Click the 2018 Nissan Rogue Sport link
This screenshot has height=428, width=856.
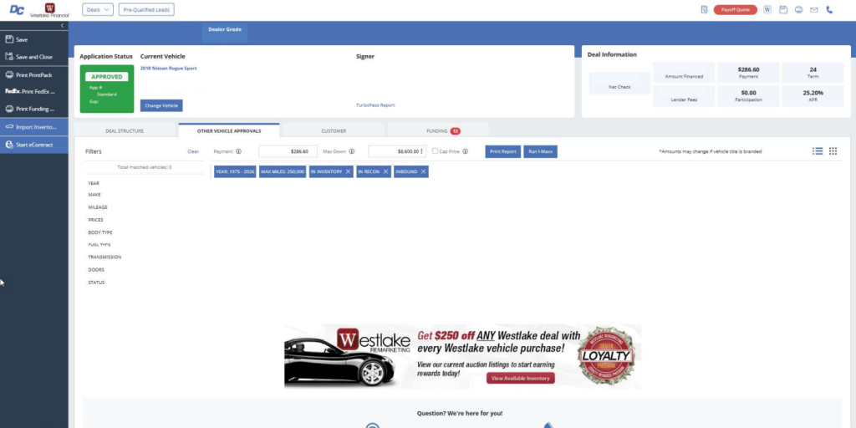[x=168, y=69]
